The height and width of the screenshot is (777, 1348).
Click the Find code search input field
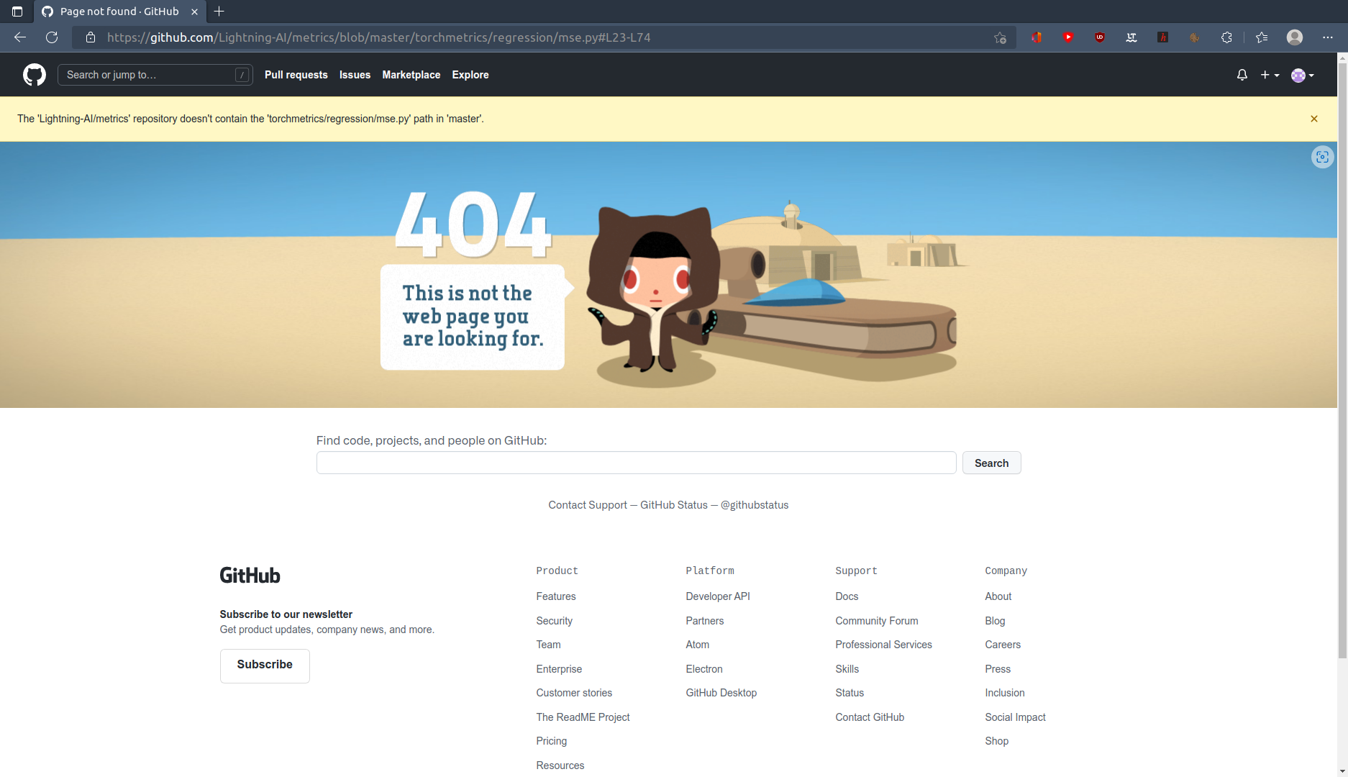pos(637,463)
